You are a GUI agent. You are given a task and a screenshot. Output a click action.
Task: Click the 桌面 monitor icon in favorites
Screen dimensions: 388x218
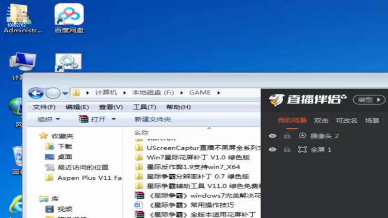(x=50, y=157)
